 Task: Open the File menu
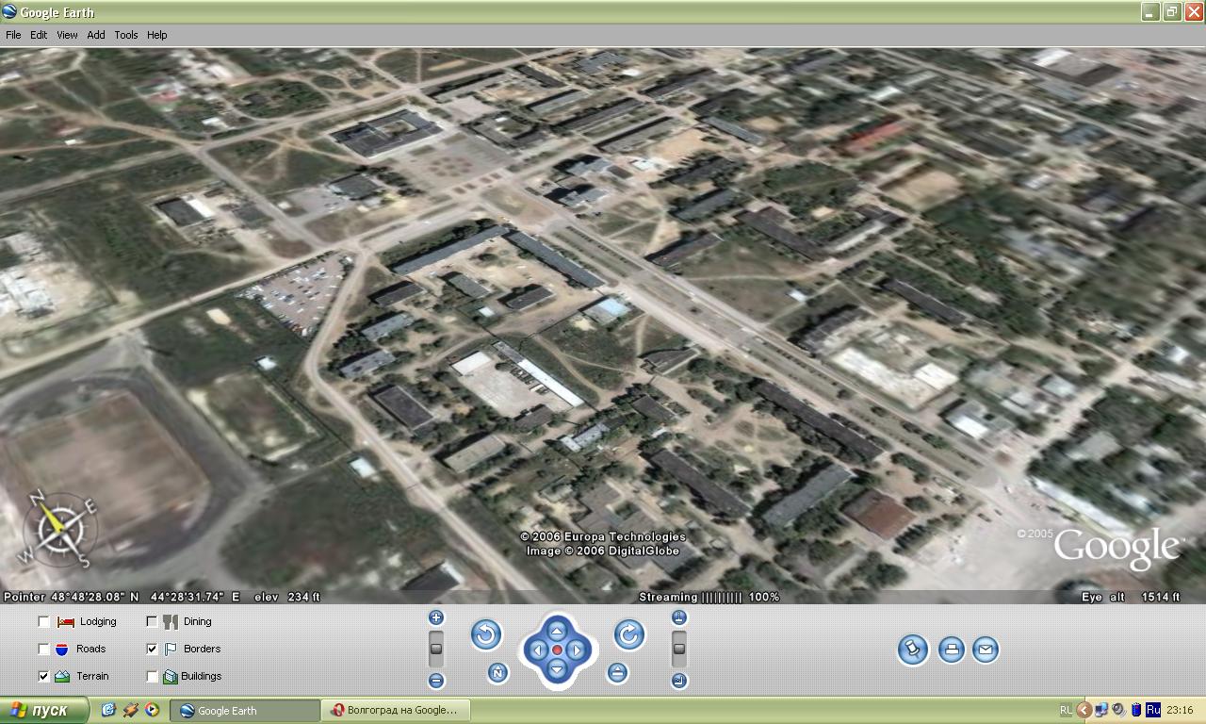[x=13, y=35]
